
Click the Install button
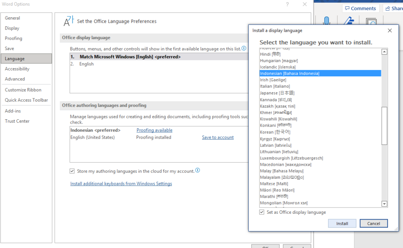click(342, 223)
